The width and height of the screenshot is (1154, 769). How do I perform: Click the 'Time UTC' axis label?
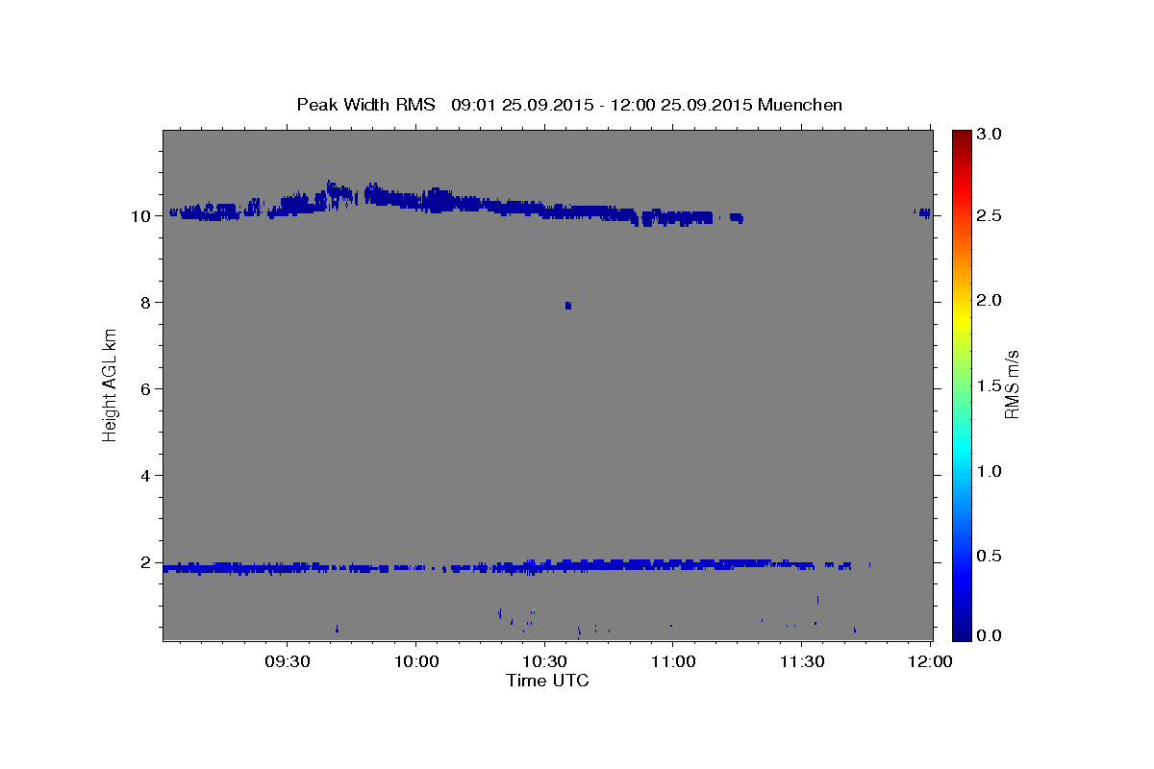tap(547, 681)
